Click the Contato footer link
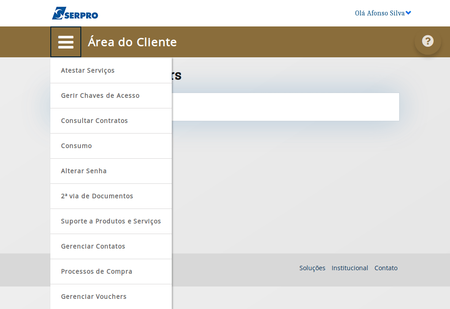 tap(386, 268)
